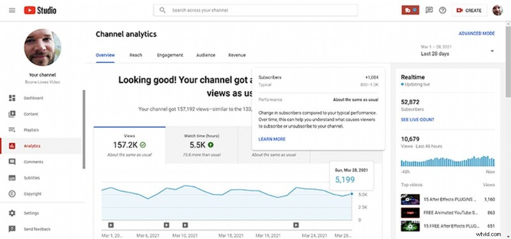Click the '15 After Effects PLUGINS ...' title
The height and width of the screenshot is (239, 511).
[x=450, y=199]
